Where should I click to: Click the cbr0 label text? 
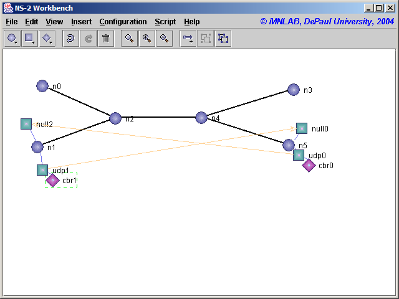pos(326,166)
